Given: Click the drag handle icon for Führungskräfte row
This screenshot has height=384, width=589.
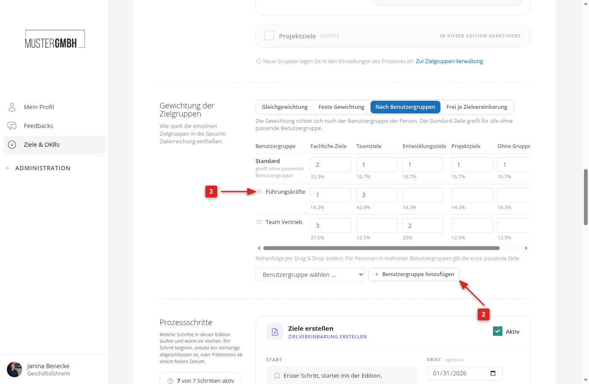Looking at the screenshot, I should pos(259,192).
